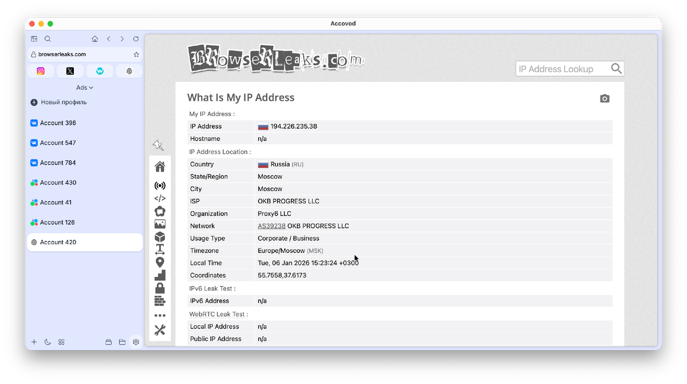The height and width of the screenshot is (384, 687).
Task: Click the Corporate / Business usage value
Action: click(x=289, y=239)
